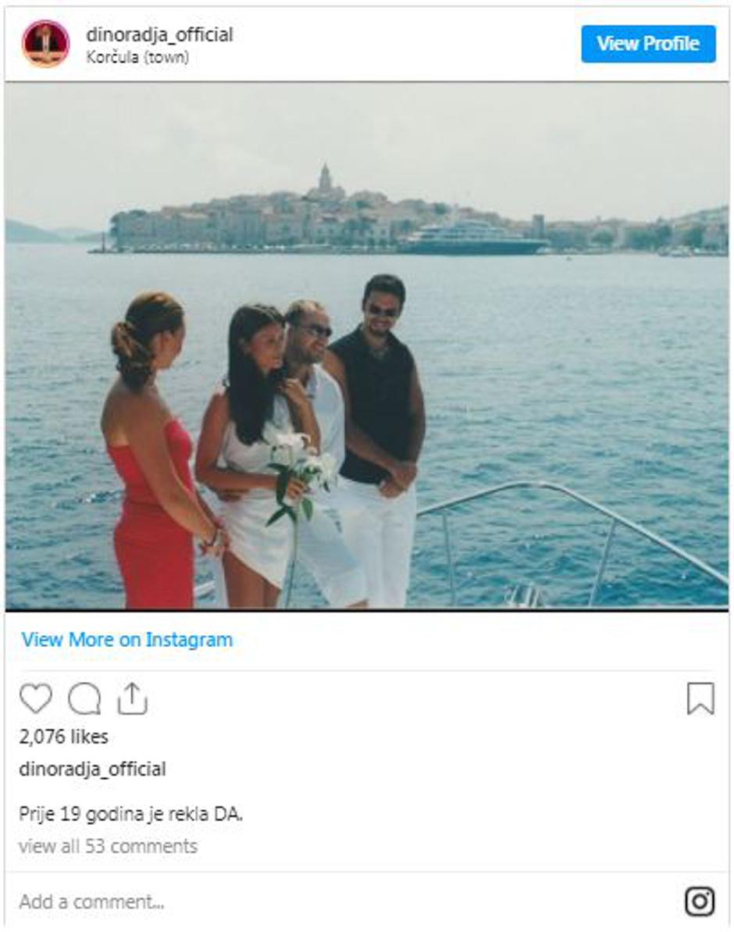Click dinoradja_official username above the caption
734x932 pixels.
point(93,770)
